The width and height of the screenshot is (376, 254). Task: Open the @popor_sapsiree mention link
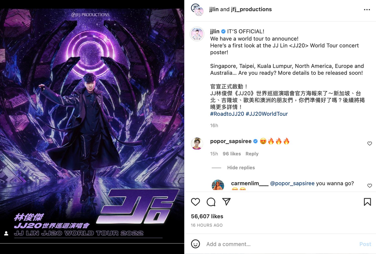tap(292, 183)
